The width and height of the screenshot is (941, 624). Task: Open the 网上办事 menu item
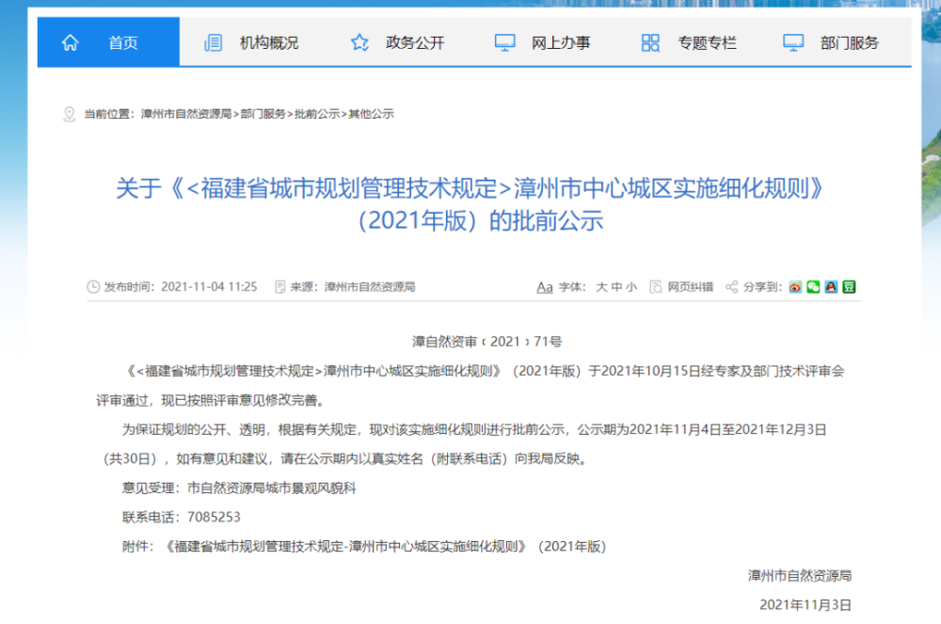pyautogui.click(x=561, y=42)
